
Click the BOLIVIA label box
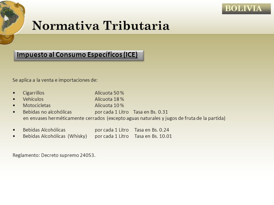coord(246,9)
